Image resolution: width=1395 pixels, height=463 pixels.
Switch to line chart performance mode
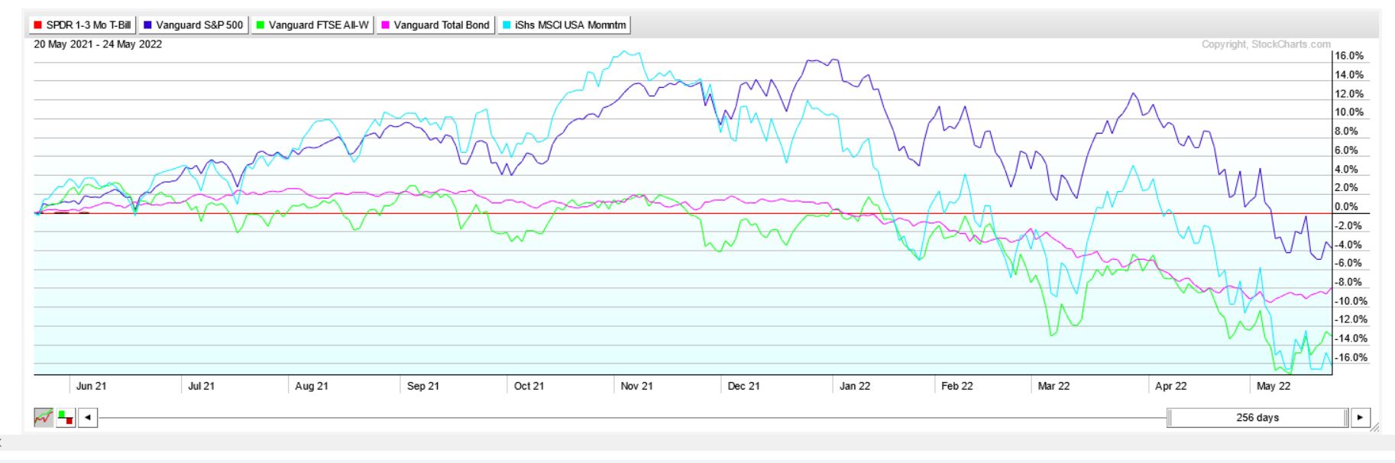click(x=44, y=418)
